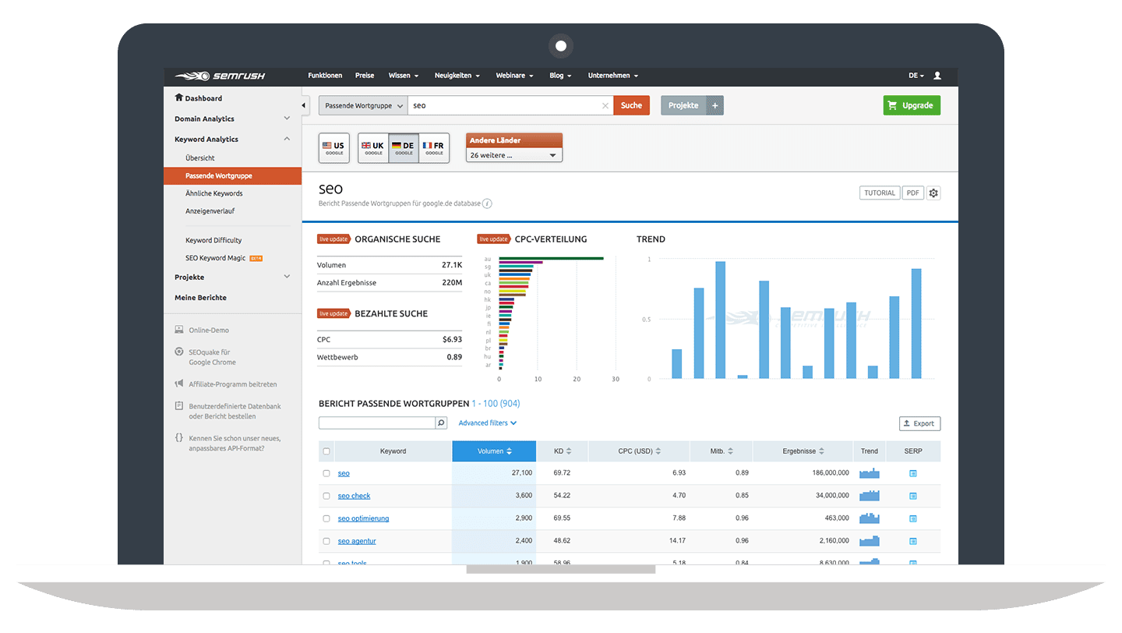1122x633 pixels.
Task: Open the Wissen menu
Action: pos(403,76)
